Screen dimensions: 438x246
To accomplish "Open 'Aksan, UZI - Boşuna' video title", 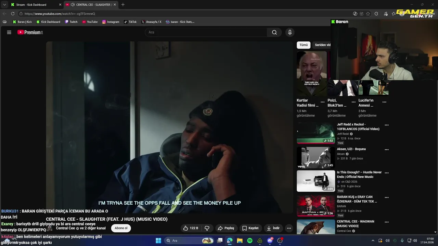I will tap(351, 149).
